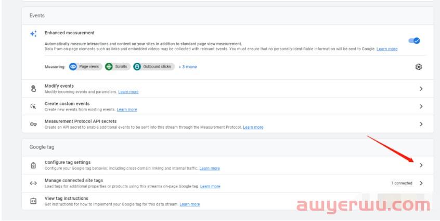The image size is (440, 221).
Task: Open Measurement Protocol API secrets chevron
Action: point(421,124)
